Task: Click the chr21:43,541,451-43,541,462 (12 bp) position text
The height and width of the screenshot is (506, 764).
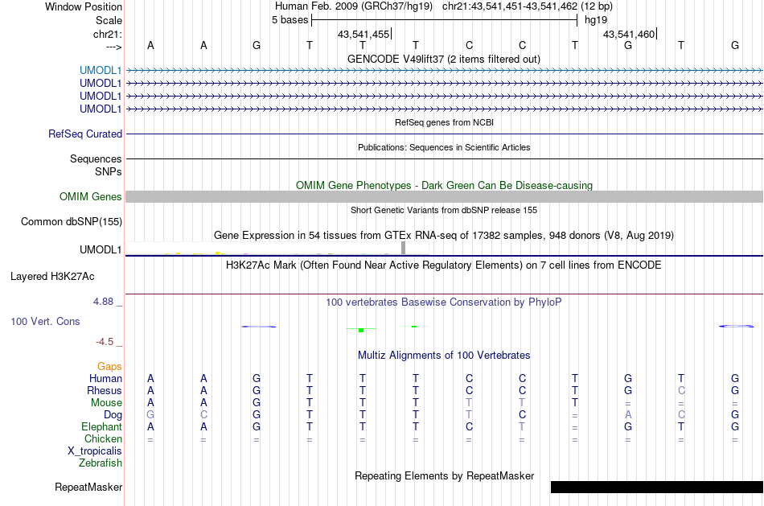Action: [528, 6]
